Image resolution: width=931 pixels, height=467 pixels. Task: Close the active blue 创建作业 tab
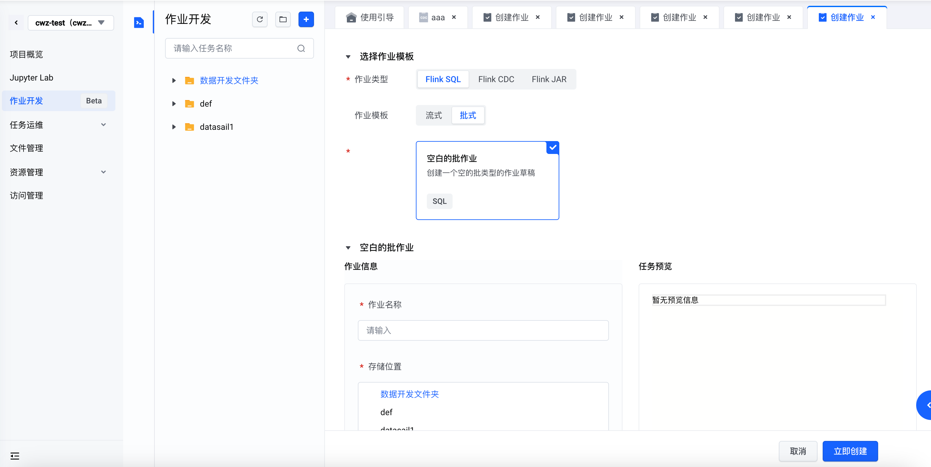(873, 17)
